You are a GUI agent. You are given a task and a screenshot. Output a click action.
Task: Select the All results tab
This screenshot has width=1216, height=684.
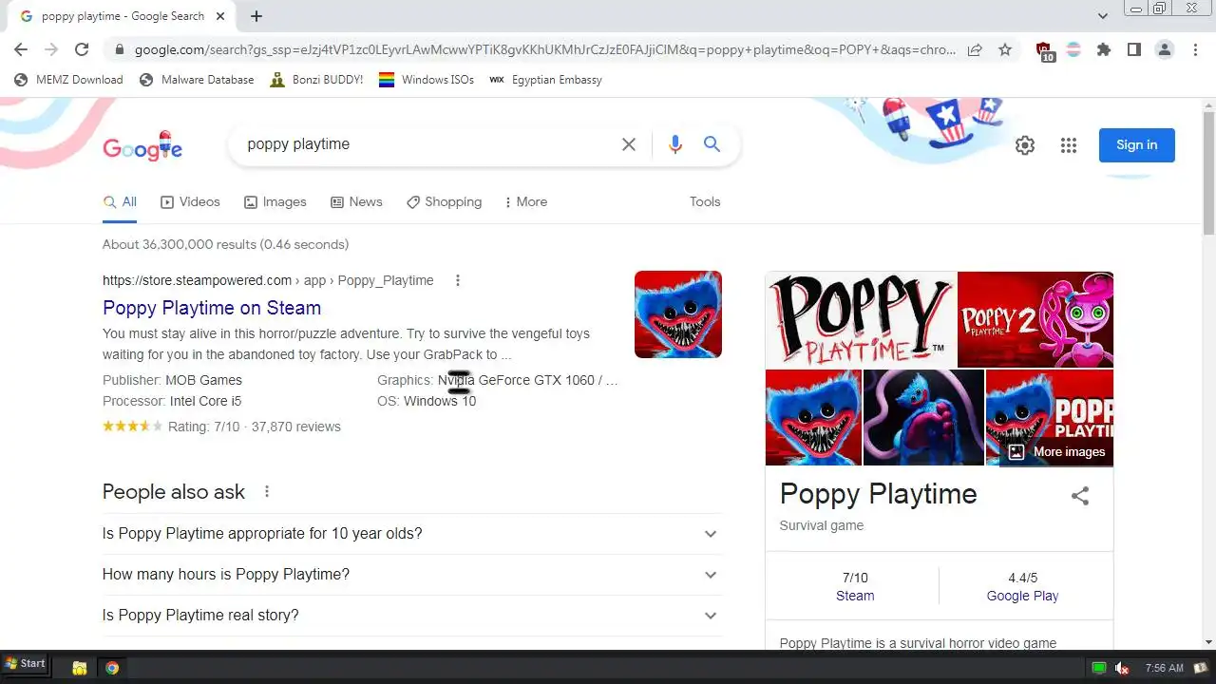click(120, 201)
